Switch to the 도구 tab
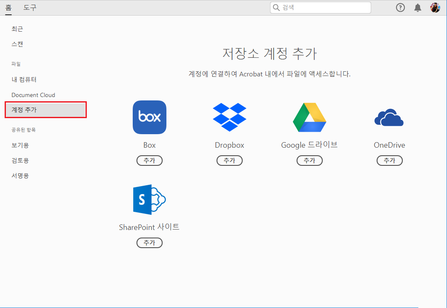This screenshot has width=447, height=308. 30,8
